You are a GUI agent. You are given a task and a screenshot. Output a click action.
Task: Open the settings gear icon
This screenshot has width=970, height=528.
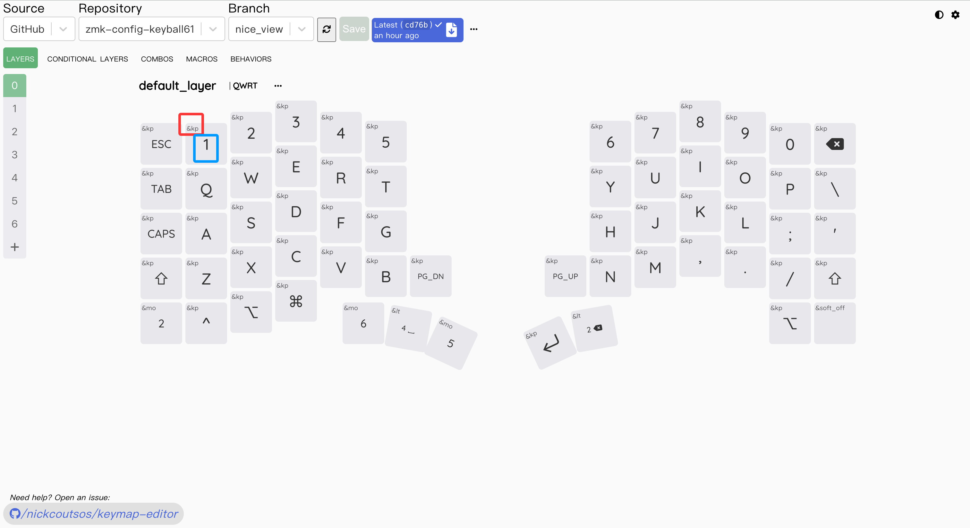point(955,15)
